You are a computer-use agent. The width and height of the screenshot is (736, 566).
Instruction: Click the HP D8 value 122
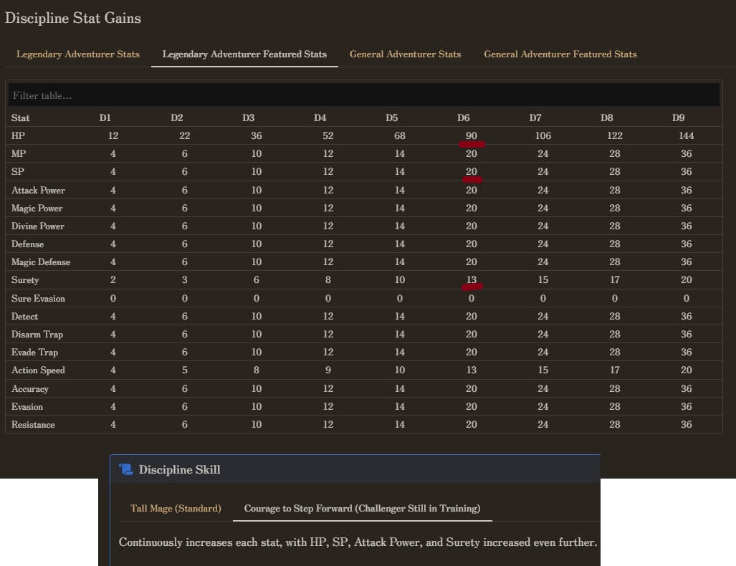tap(615, 135)
